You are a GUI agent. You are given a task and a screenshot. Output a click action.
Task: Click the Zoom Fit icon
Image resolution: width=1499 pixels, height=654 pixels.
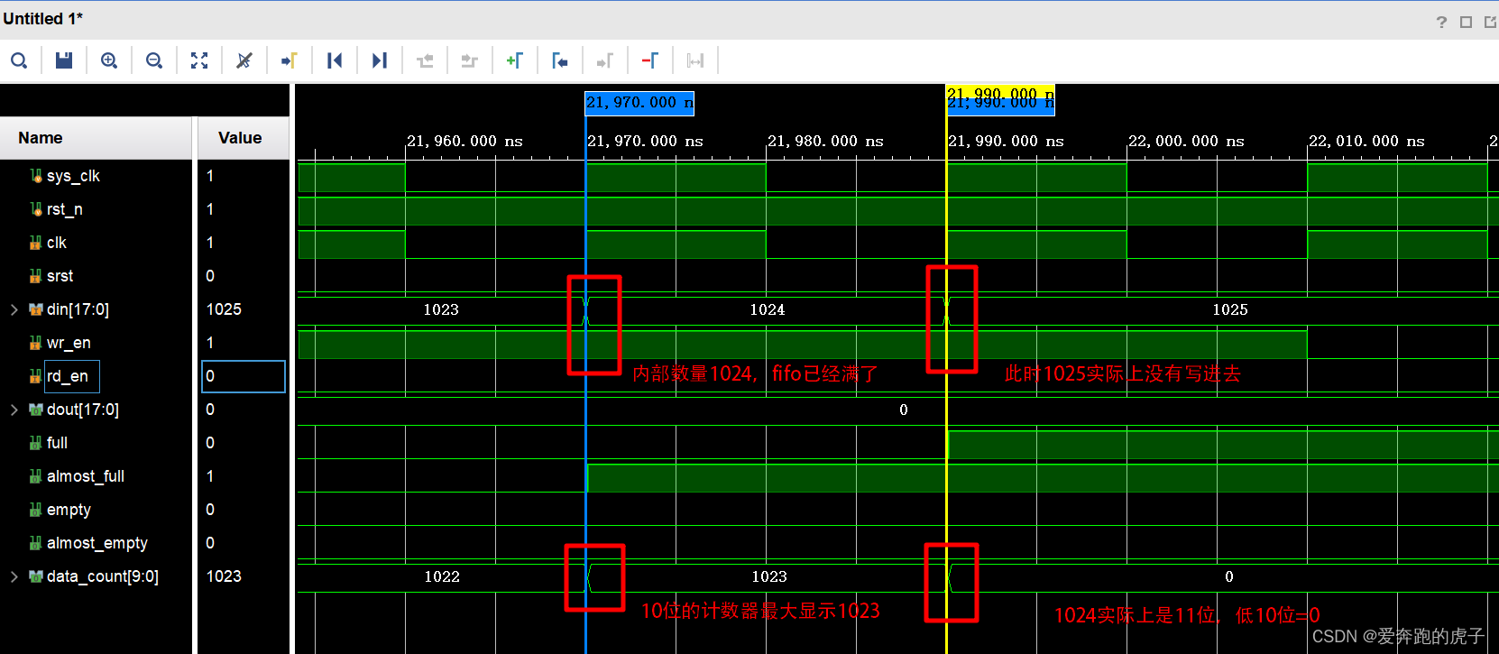click(x=199, y=60)
